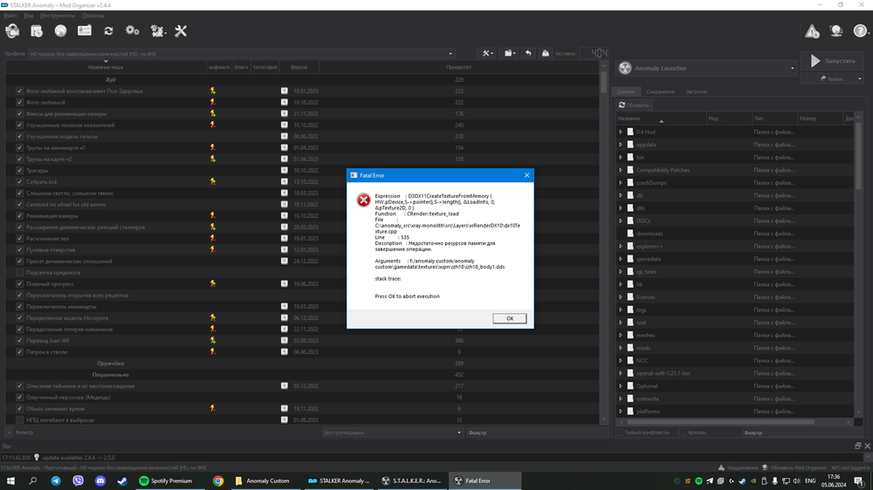The image size is (873, 490).
Task: Switch to the Загрузки tab
Action: click(697, 92)
